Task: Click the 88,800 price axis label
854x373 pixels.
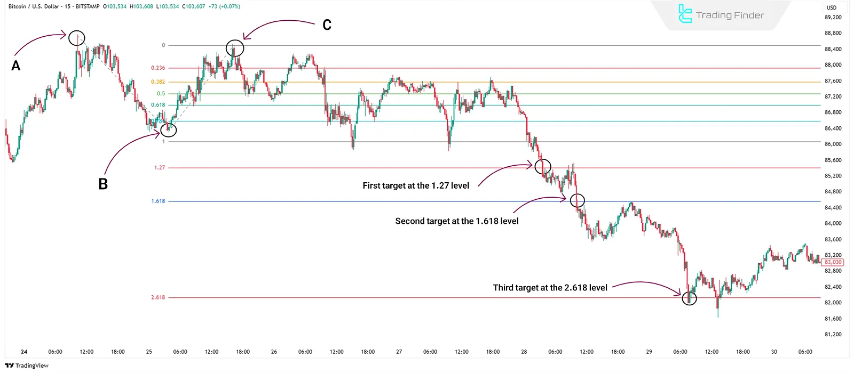Action: tap(833, 33)
